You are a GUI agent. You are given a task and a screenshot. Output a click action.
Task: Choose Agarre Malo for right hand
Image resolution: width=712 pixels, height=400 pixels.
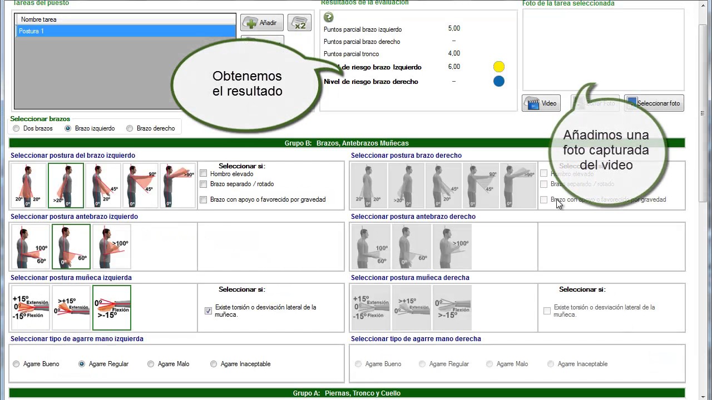(489, 364)
